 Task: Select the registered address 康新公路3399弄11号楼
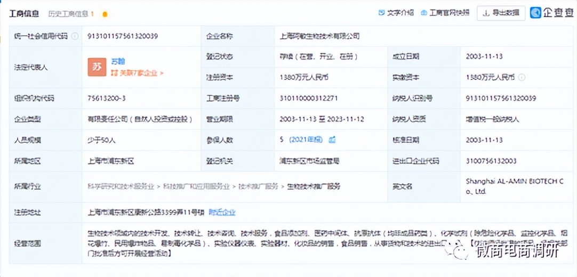point(146,213)
